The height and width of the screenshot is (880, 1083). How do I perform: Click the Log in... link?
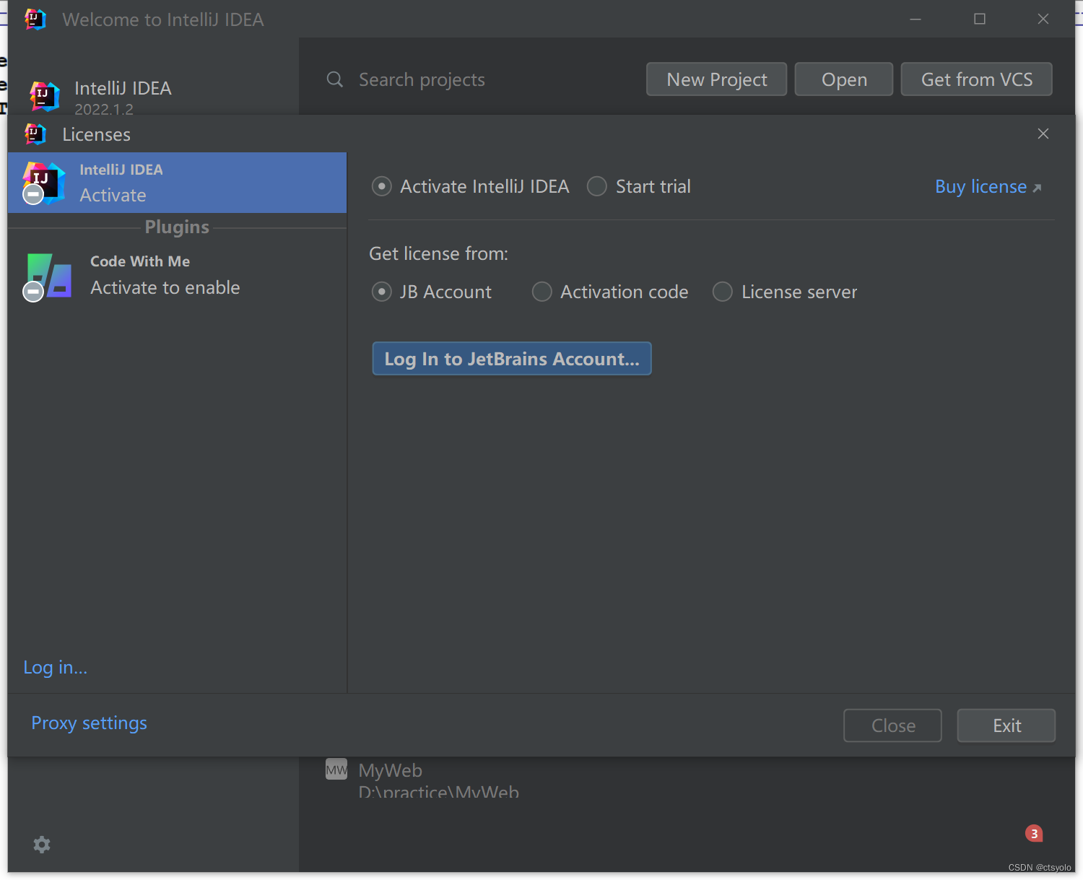pyautogui.click(x=55, y=668)
